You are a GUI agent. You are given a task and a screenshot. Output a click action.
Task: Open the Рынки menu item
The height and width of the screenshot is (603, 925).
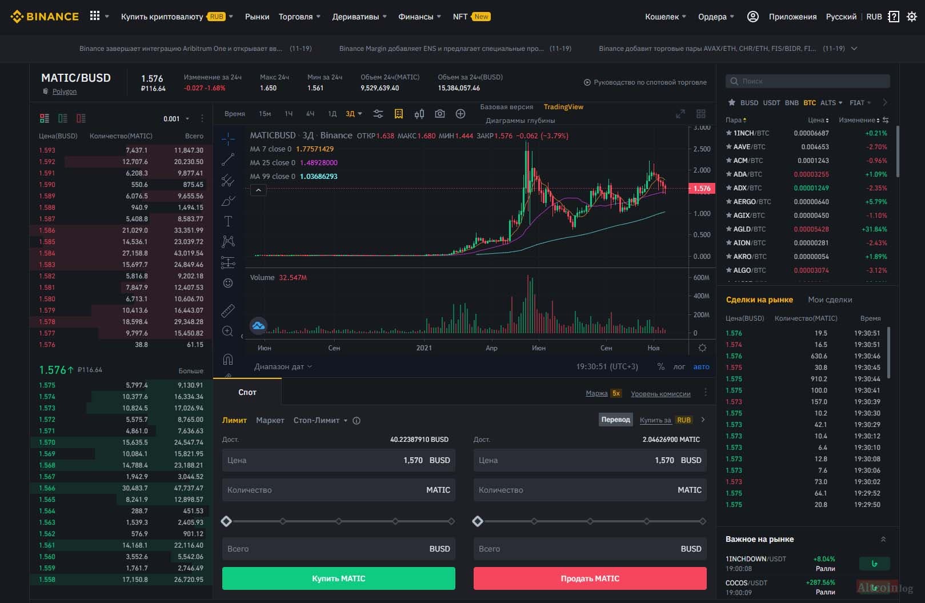(257, 17)
